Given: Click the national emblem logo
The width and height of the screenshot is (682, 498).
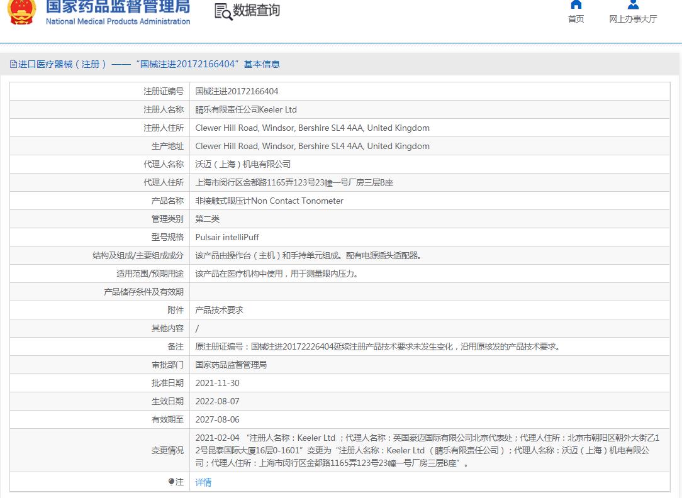Looking at the screenshot, I should 22,12.
